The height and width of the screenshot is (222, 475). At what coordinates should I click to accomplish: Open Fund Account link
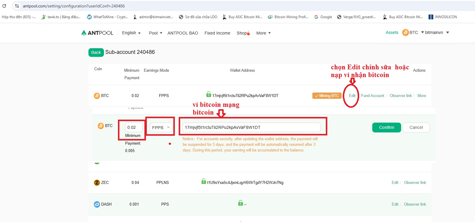point(373,96)
